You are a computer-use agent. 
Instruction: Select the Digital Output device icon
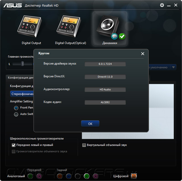30,26
